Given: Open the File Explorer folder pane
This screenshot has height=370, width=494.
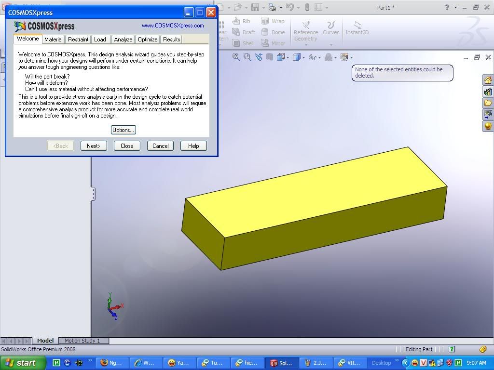Looking at the screenshot, I should pyautogui.click(x=488, y=103).
